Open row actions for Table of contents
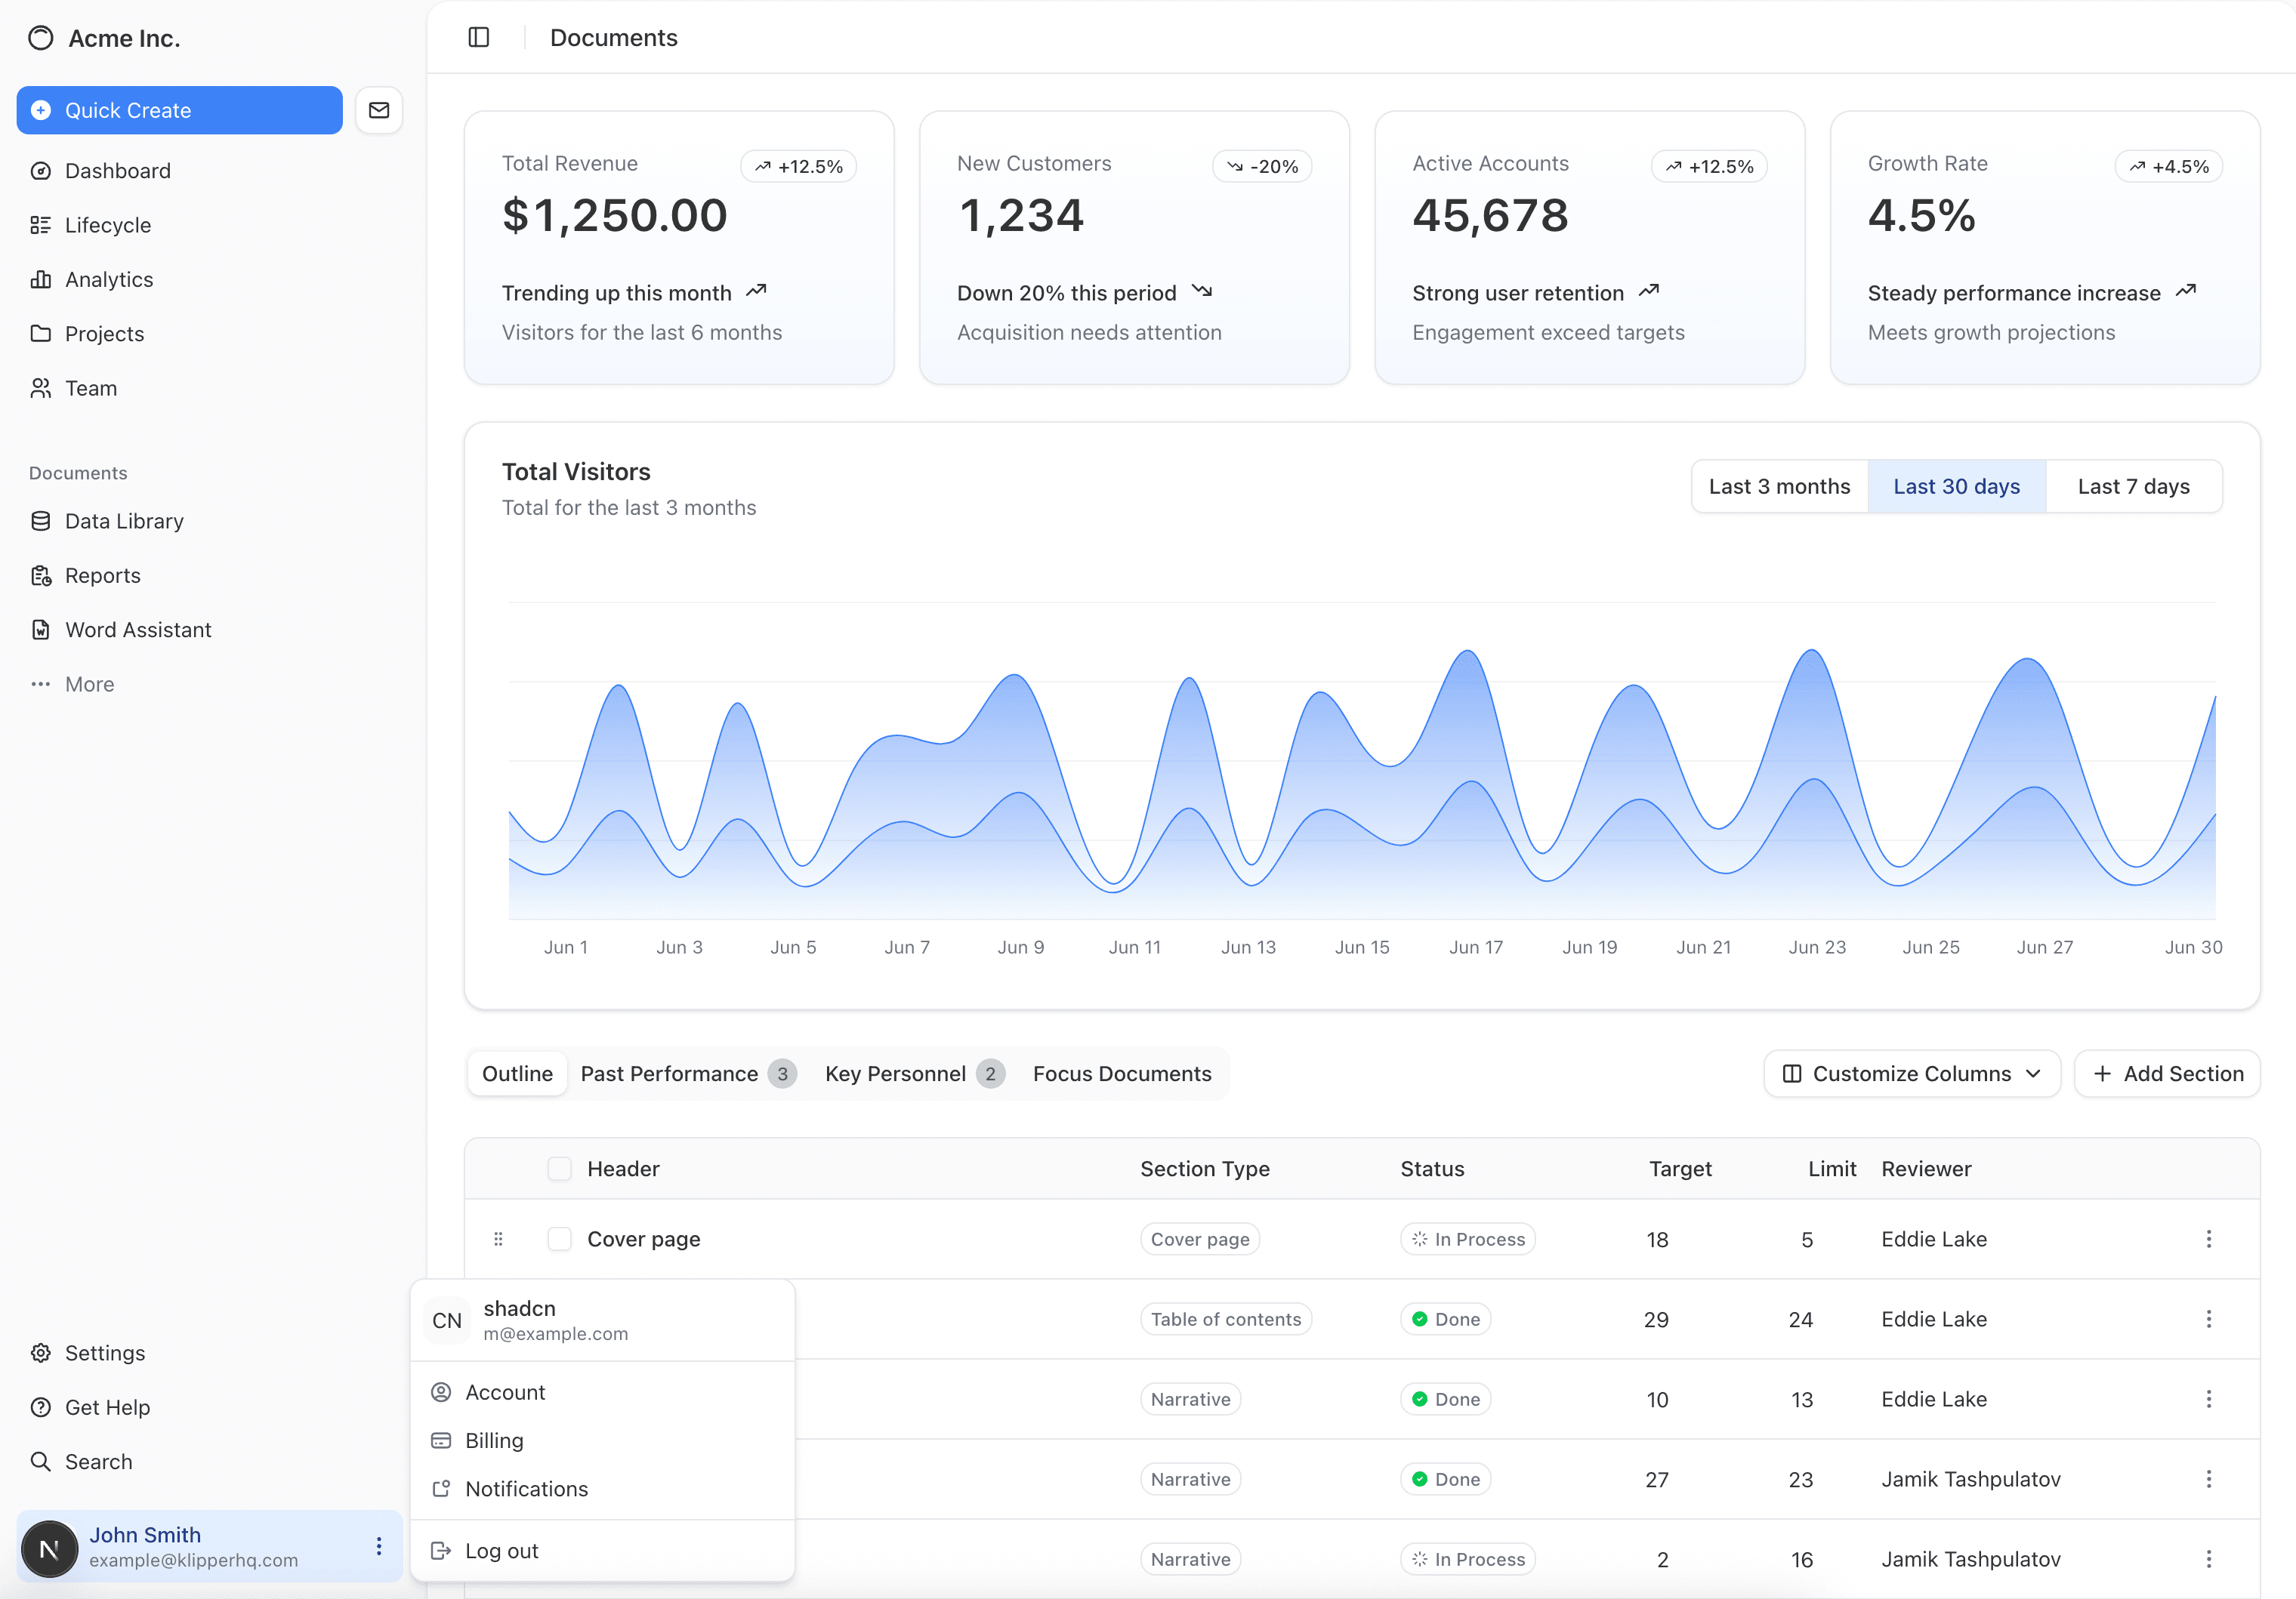This screenshot has width=2296, height=1599. point(2208,1319)
